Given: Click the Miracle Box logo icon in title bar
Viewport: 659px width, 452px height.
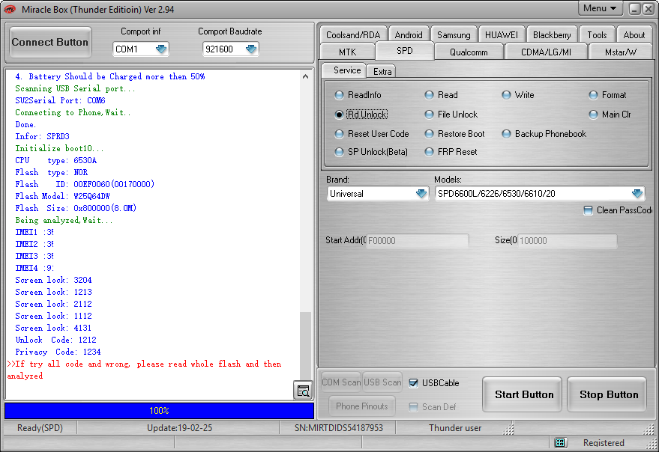Looking at the screenshot, I should 10,9.
